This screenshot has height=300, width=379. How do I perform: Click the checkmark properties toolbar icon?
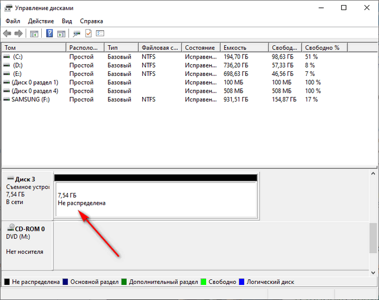coord(89,33)
